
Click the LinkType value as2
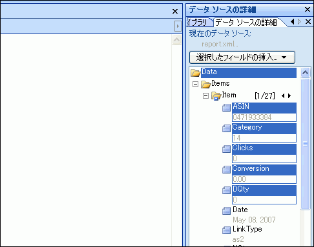coord(238,239)
